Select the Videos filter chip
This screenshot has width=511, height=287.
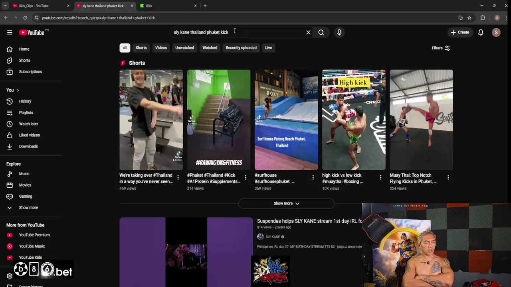point(161,48)
